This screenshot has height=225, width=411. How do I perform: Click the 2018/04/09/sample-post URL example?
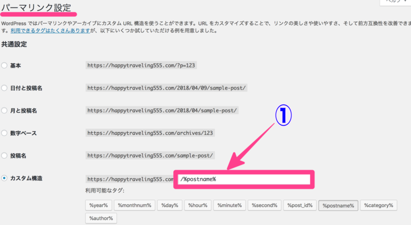pos(167,88)
